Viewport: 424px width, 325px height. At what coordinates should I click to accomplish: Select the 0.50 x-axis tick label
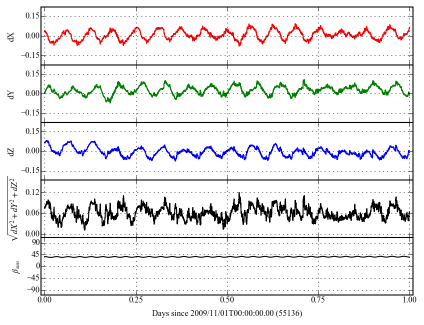227,300
